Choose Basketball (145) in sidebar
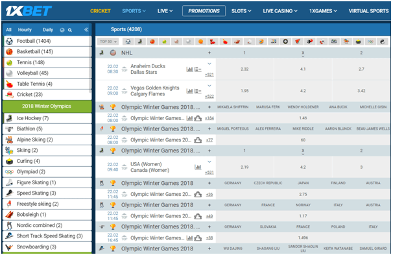 click(x=47, y=52)
